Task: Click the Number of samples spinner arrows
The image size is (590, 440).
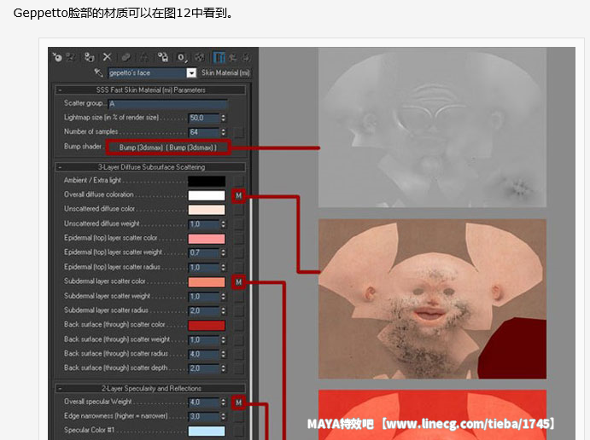Action: point(223,132)
